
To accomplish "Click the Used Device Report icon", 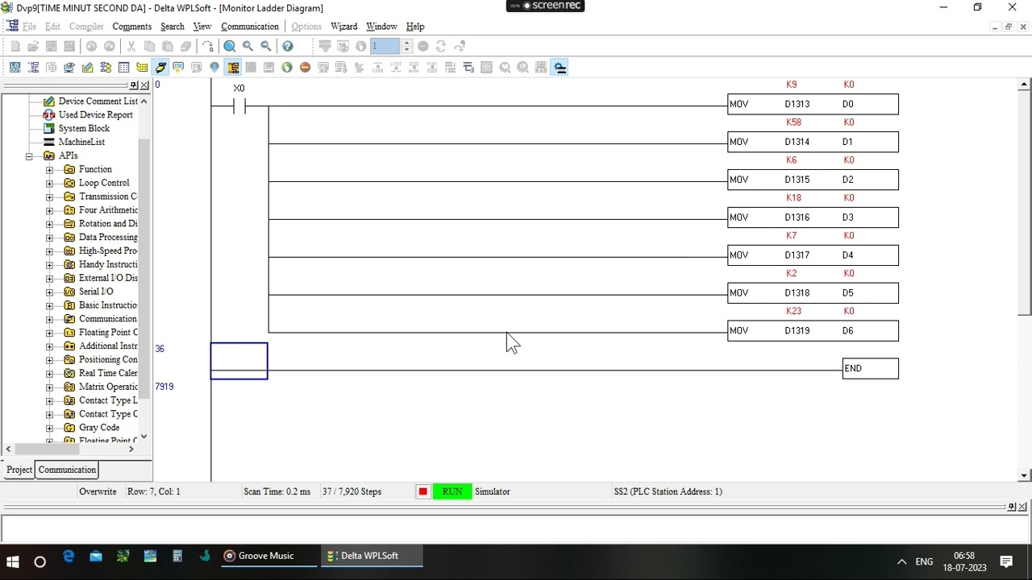I will pos(49,115).
